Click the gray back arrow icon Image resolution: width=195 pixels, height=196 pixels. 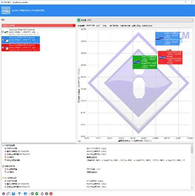(x=32, y=194)
